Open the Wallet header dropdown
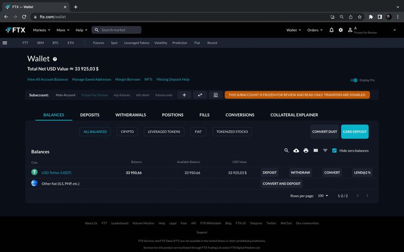This screenshot has height=252, width=404. [x=293, y=30]
